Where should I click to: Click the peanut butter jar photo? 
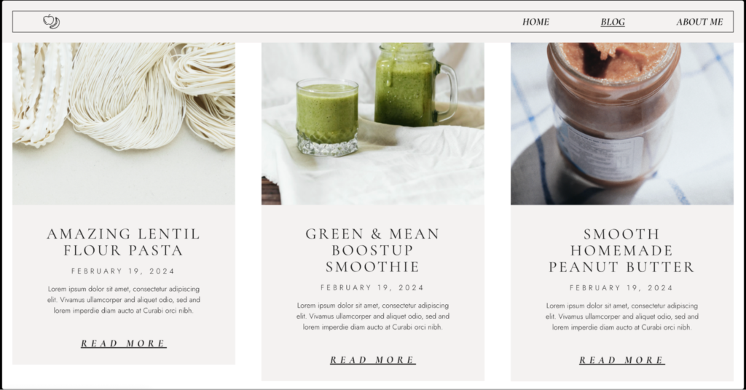pyautogui.click(x=622, y=124)
